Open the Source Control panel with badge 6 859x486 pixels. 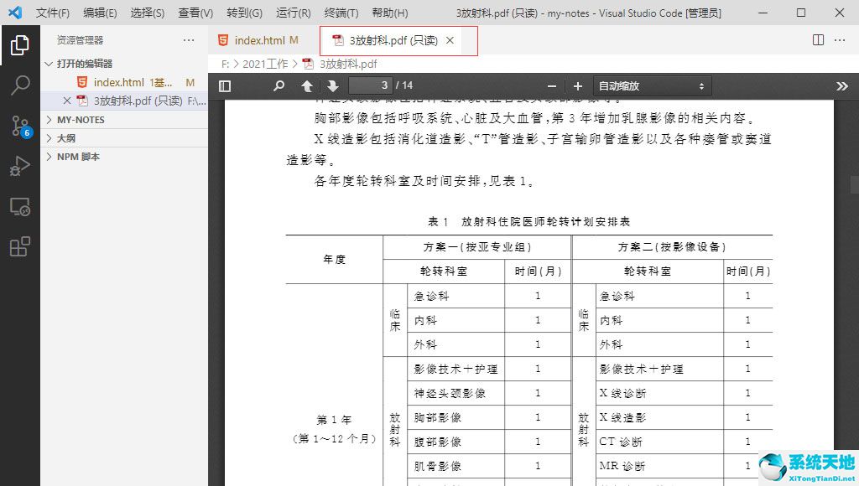point(20,127)
